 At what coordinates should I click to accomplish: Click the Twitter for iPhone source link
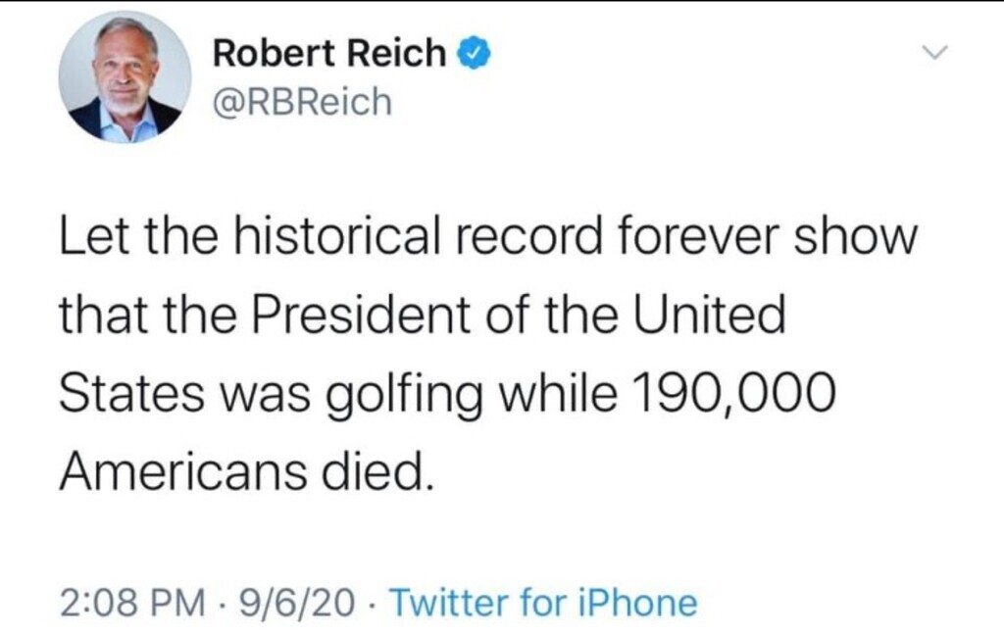tap(544, 603)
